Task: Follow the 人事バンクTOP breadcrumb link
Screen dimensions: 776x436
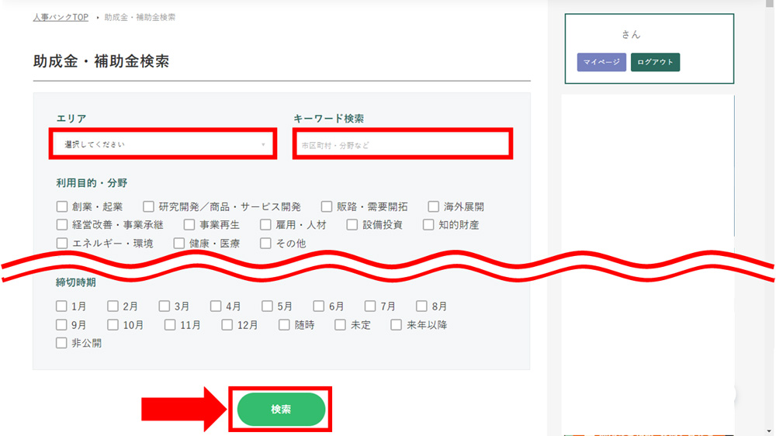Action: 61,17
